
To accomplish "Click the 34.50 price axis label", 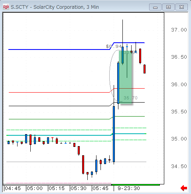I will (x=179, y=166).
